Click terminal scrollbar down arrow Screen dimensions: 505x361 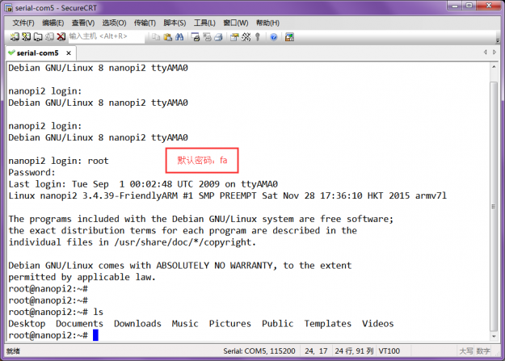coord(494,337)
